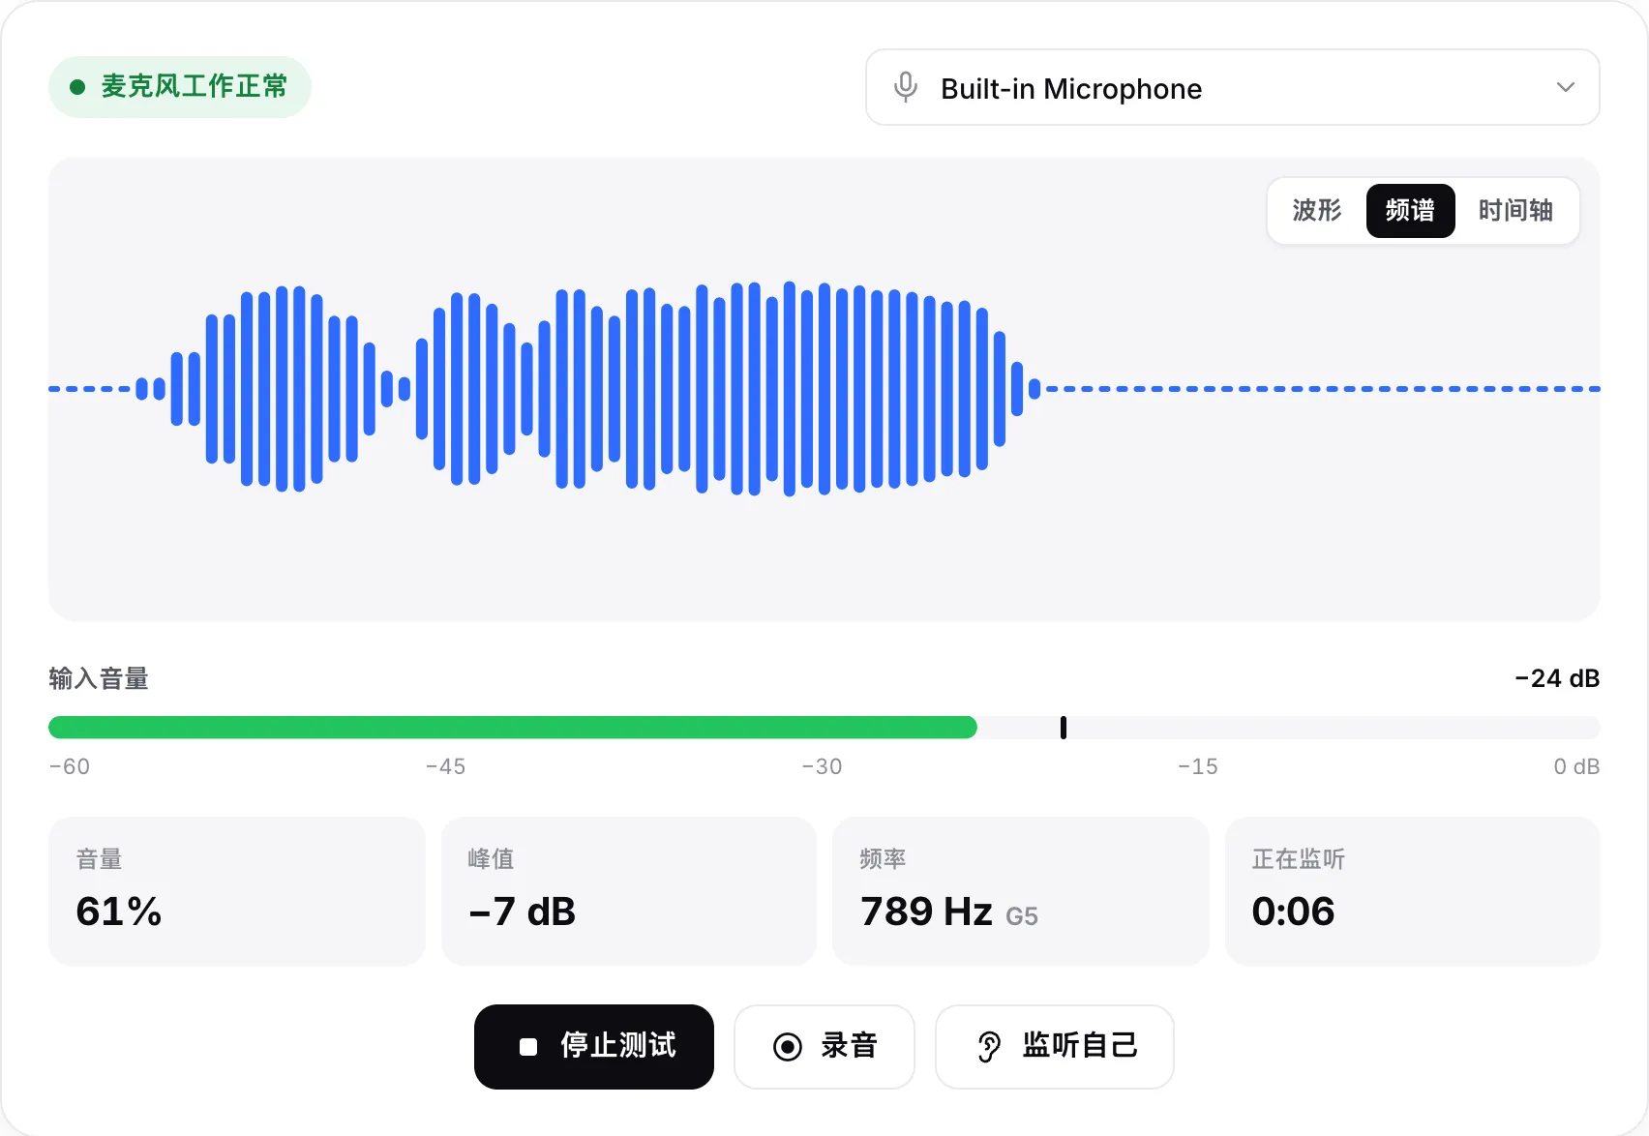This screenshot has height=1136, width=1649.
Task: Click the record circle icon beside 录音
Action: [x=788, y=1047]
